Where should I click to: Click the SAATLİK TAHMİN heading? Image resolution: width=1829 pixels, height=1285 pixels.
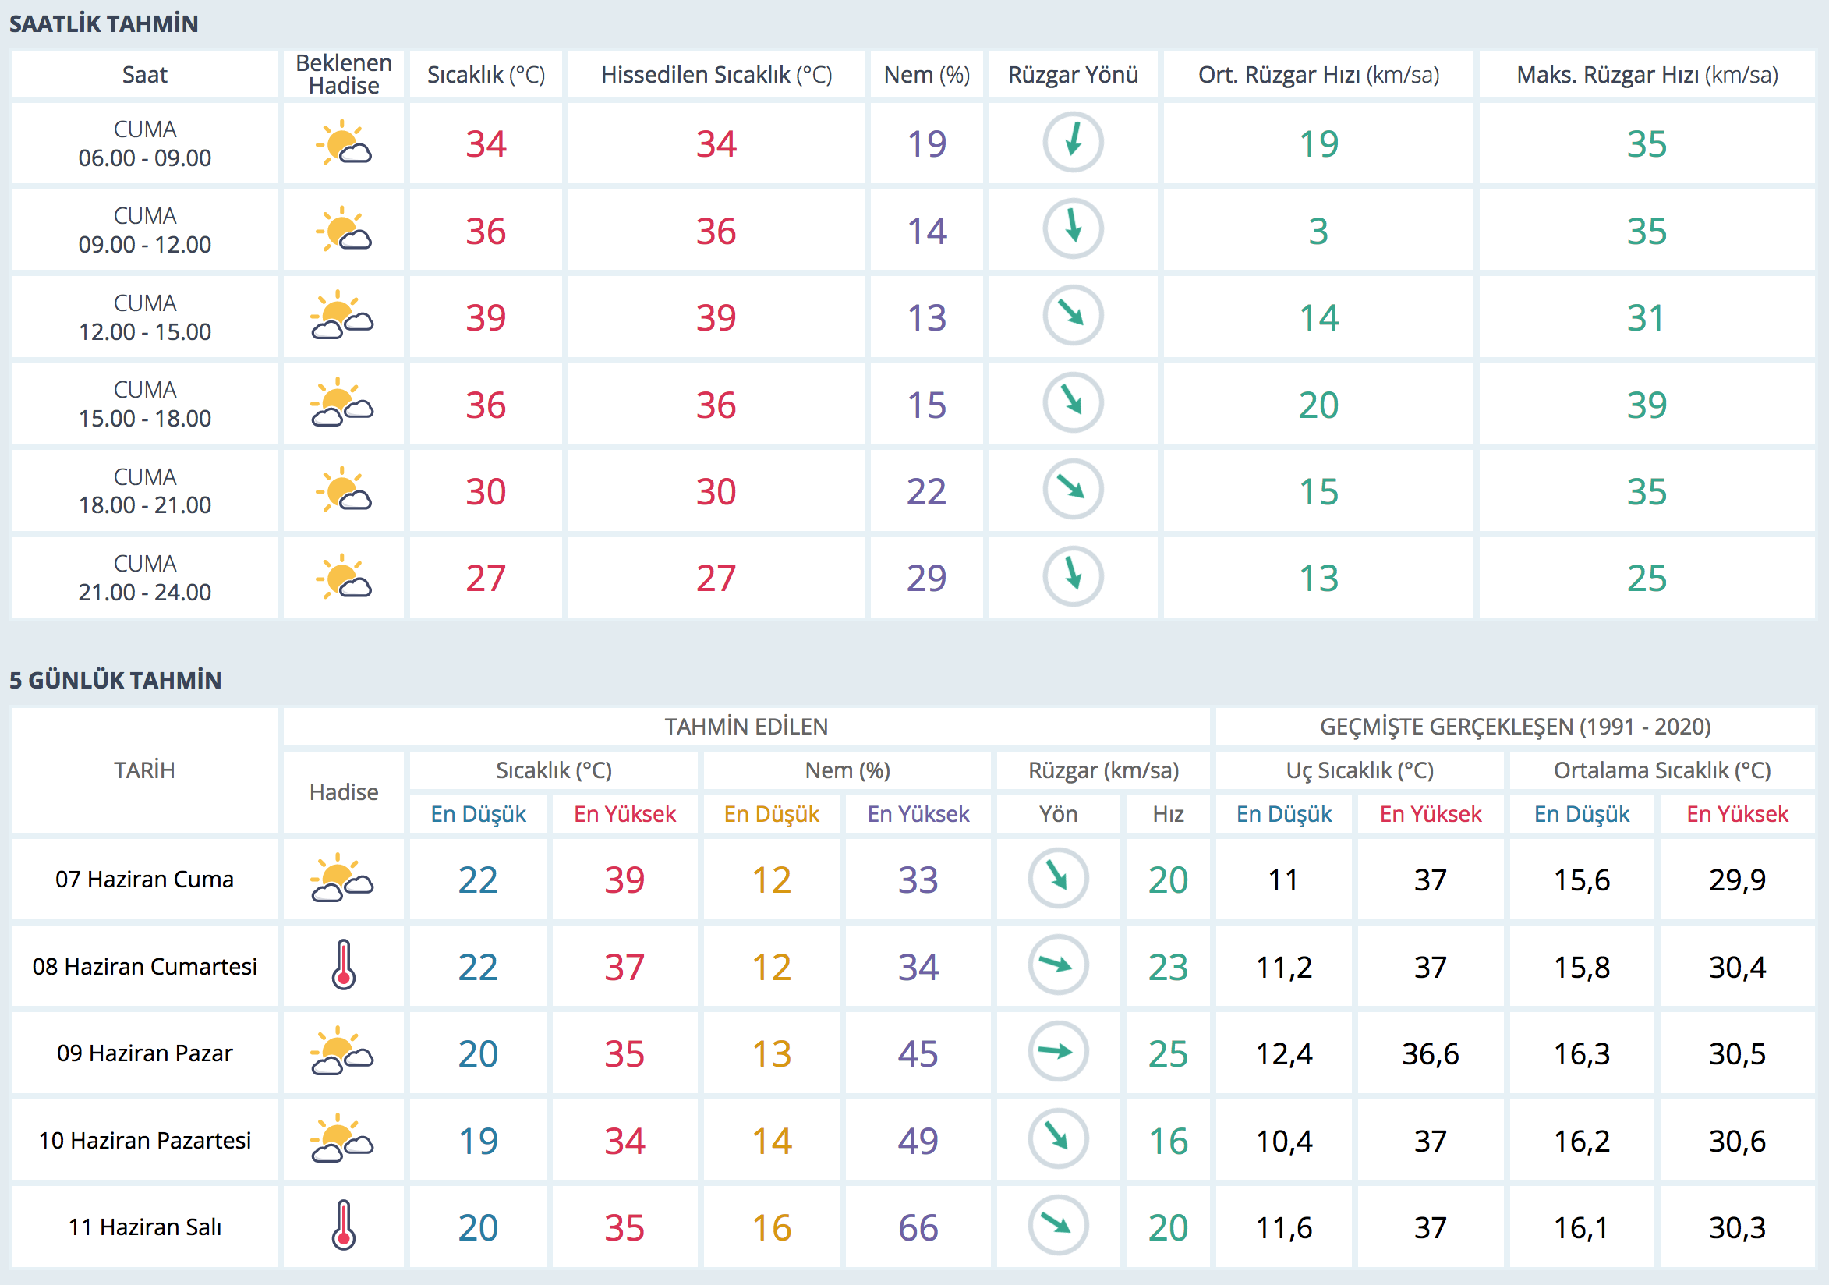click(x=104, y=24)
